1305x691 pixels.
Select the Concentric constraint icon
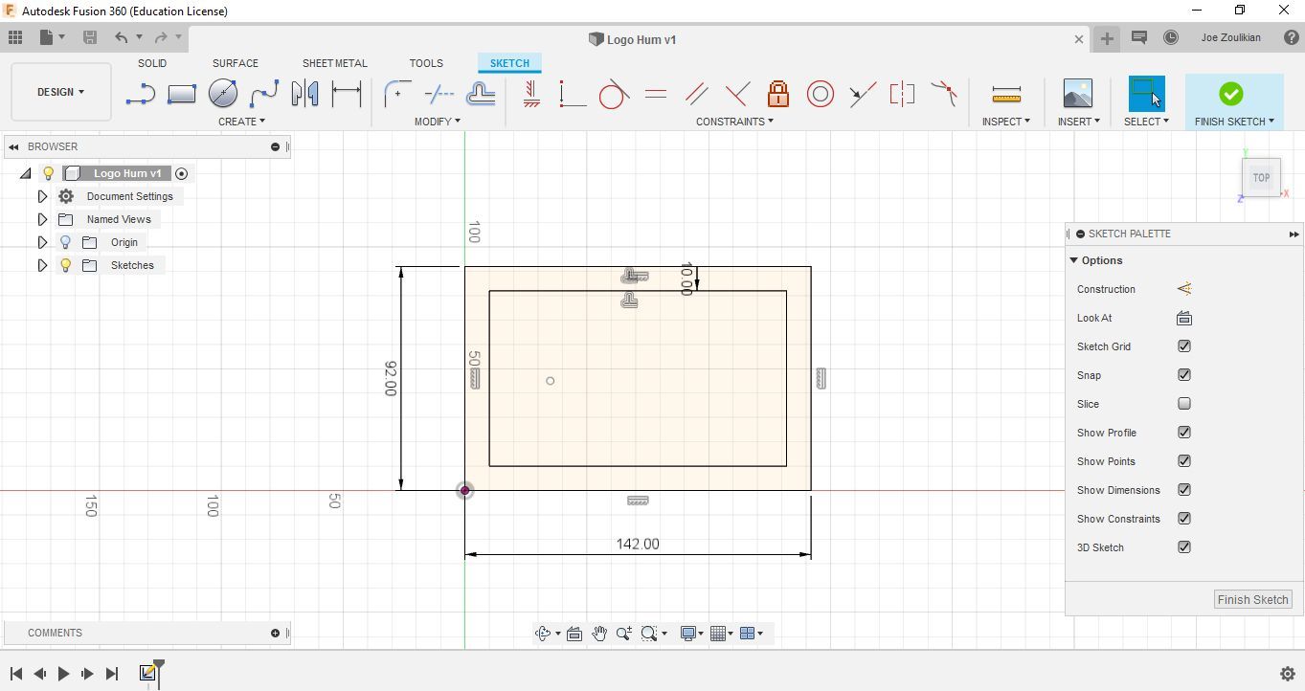click(x=820, y=94)
